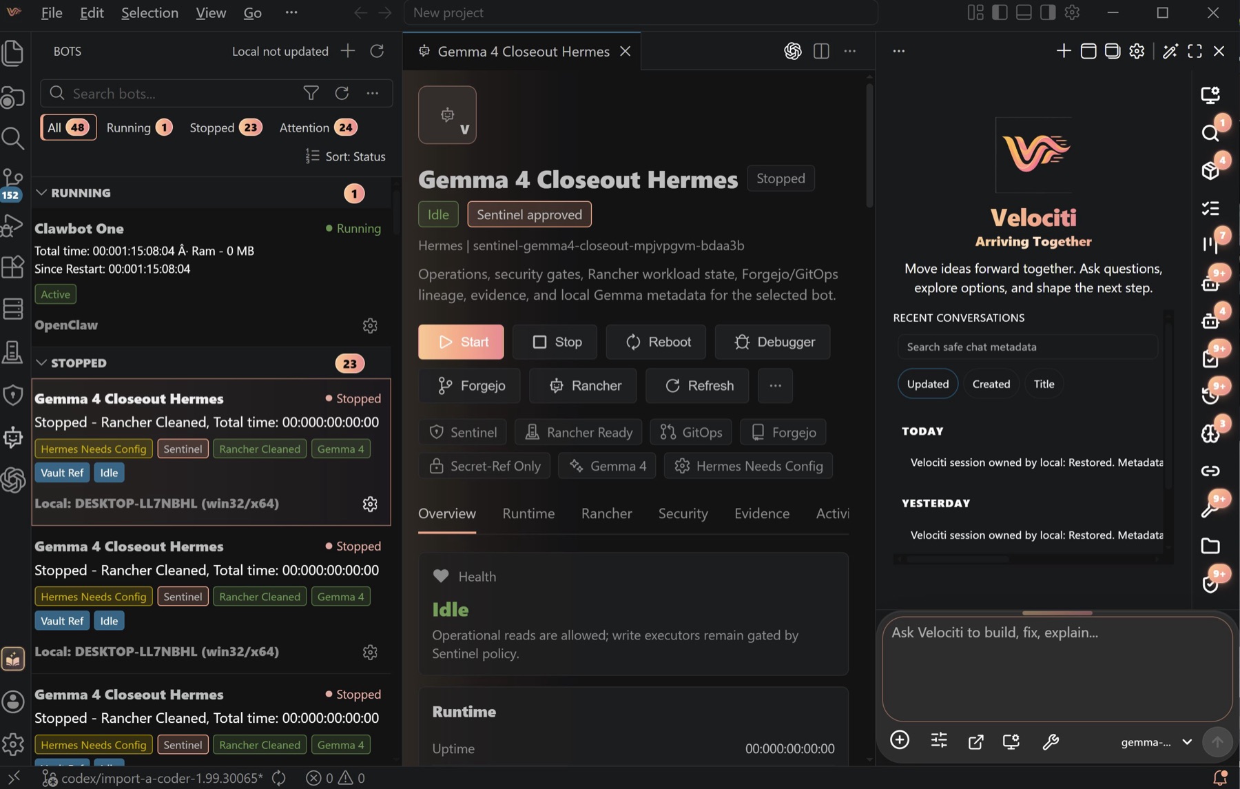
Task: Open settings gear of selected Gemma 4 bot
Action: tap(370, 504)
